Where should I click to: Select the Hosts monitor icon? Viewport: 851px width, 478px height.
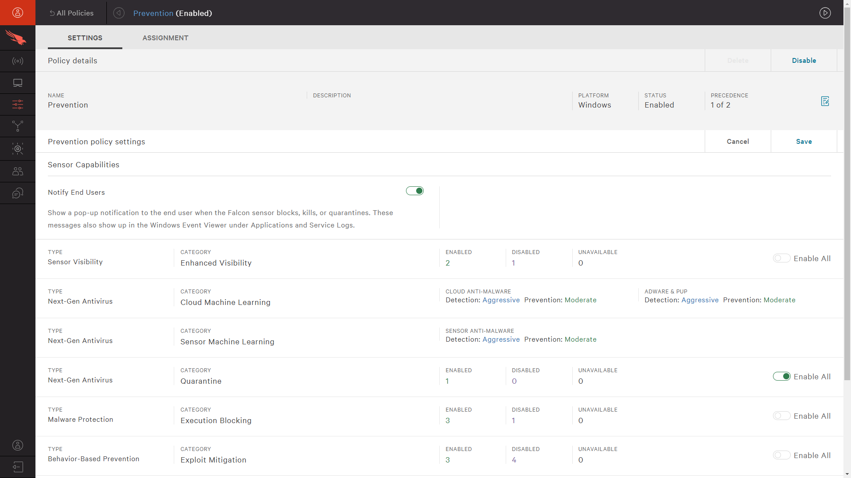point(18,82)
